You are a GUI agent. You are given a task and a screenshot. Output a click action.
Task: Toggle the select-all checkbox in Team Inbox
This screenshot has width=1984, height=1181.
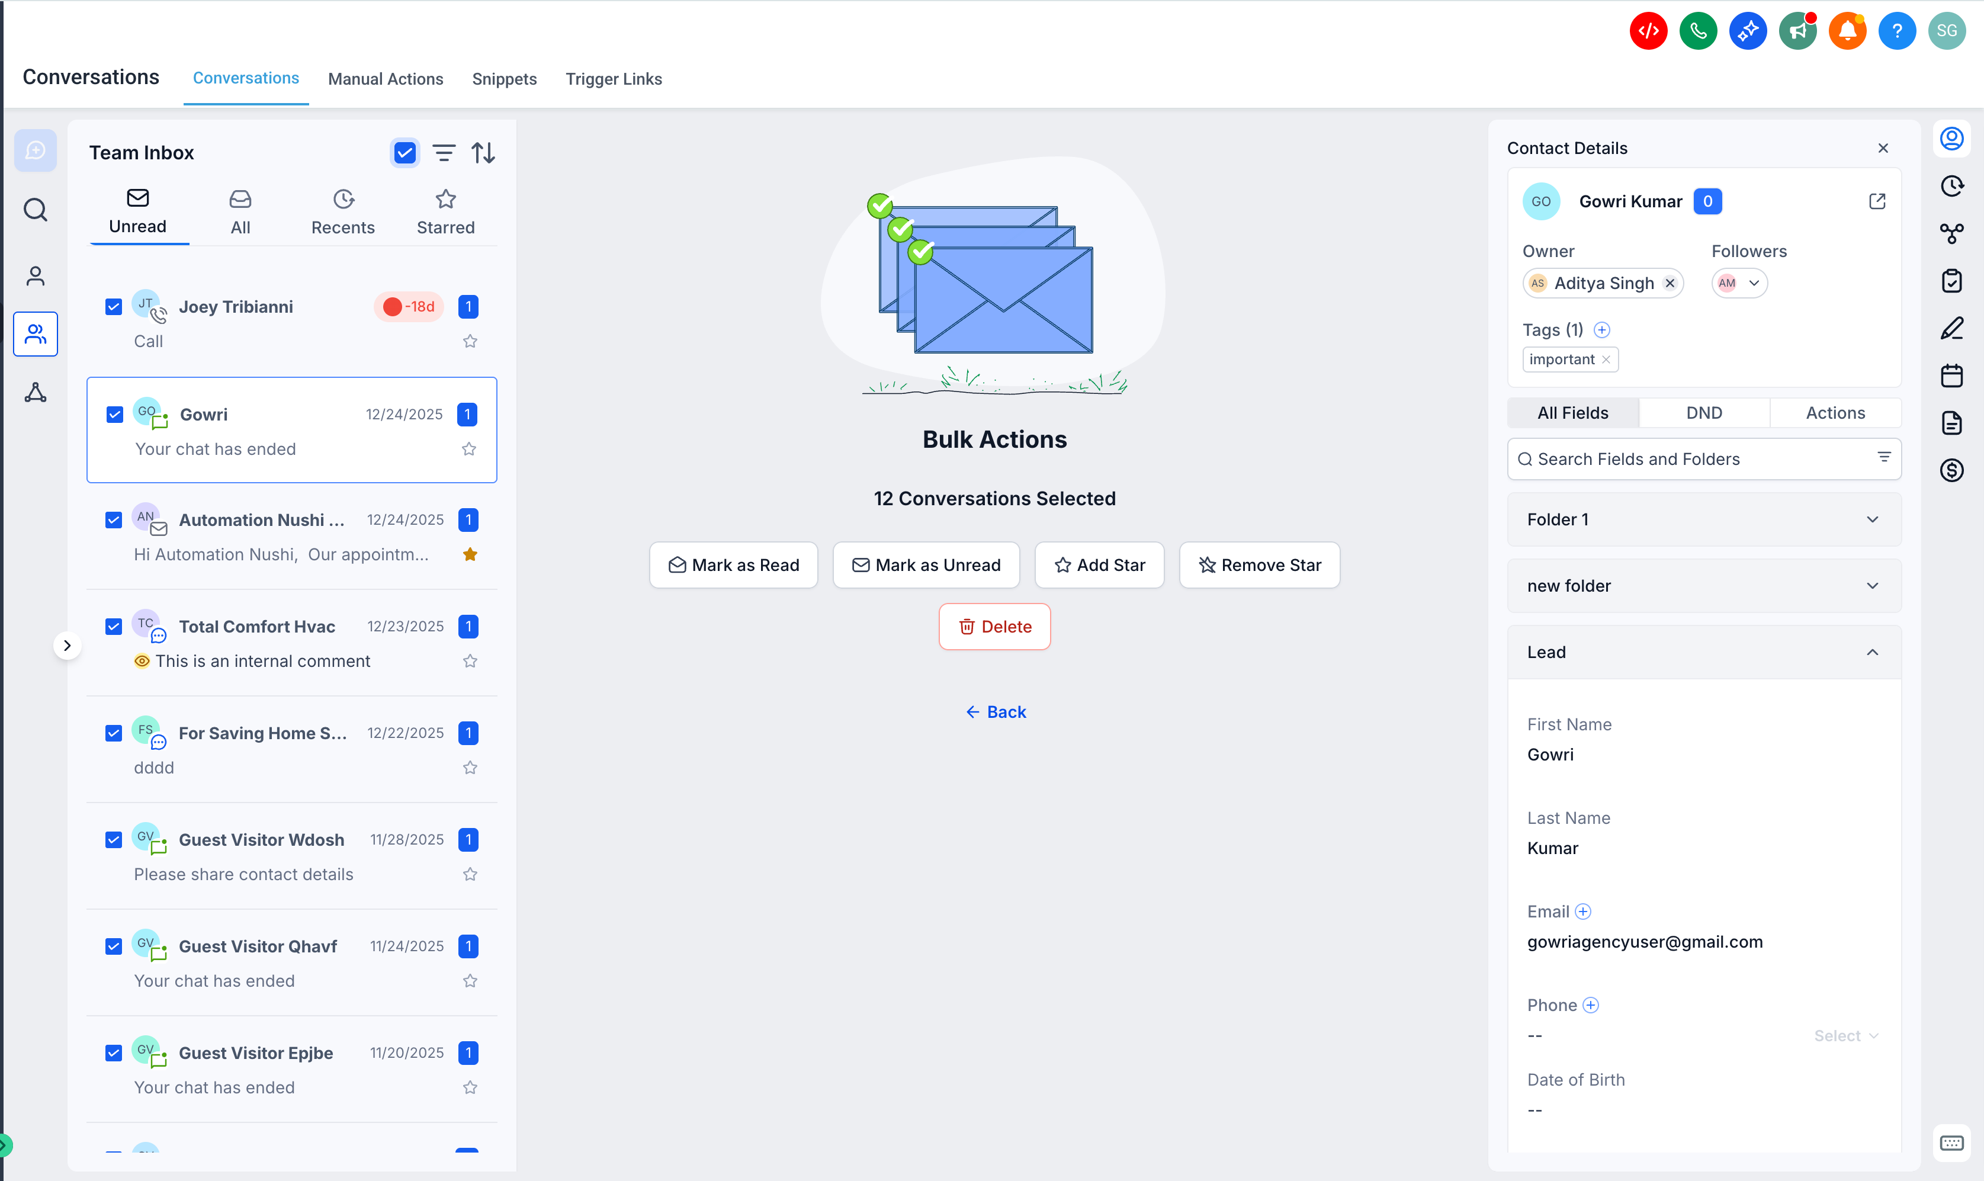click(405, 152)
